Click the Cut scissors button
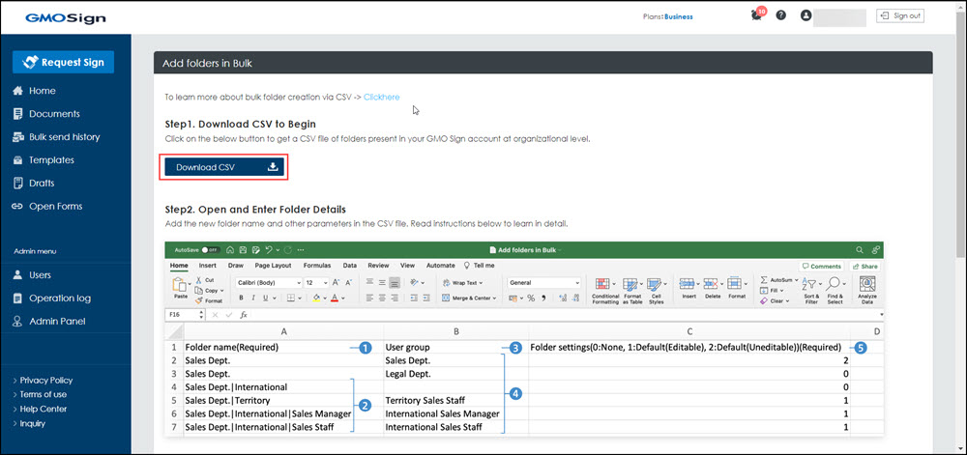 click(x=205, y=279)
